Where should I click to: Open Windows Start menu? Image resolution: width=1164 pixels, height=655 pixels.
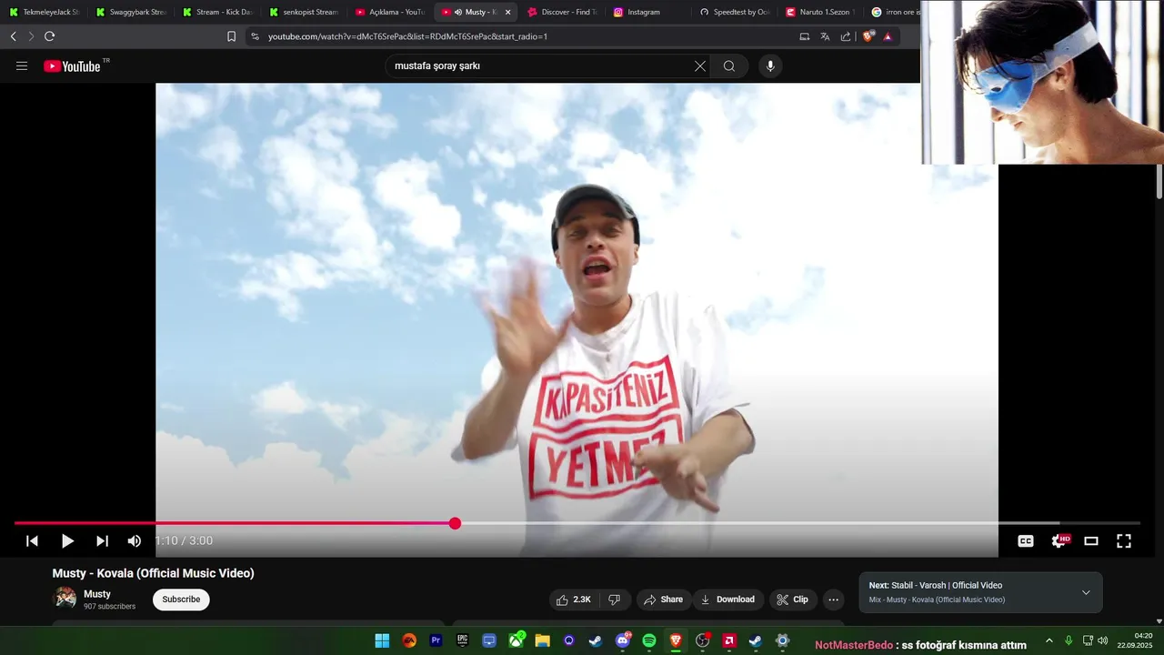pyautogui.click(x=382, y=640)
